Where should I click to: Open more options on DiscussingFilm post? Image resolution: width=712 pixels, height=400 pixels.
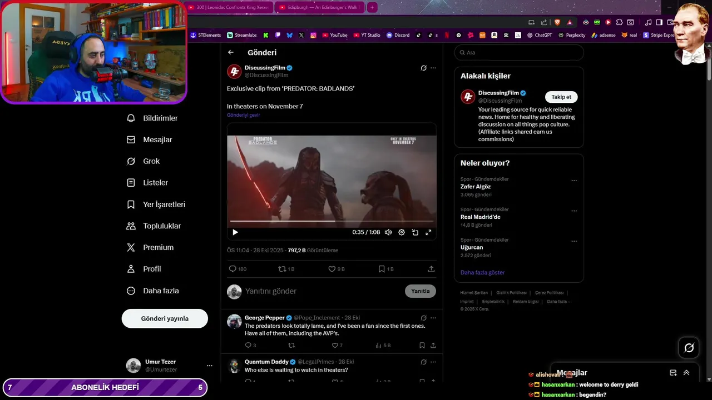click(x=433, y=68)
